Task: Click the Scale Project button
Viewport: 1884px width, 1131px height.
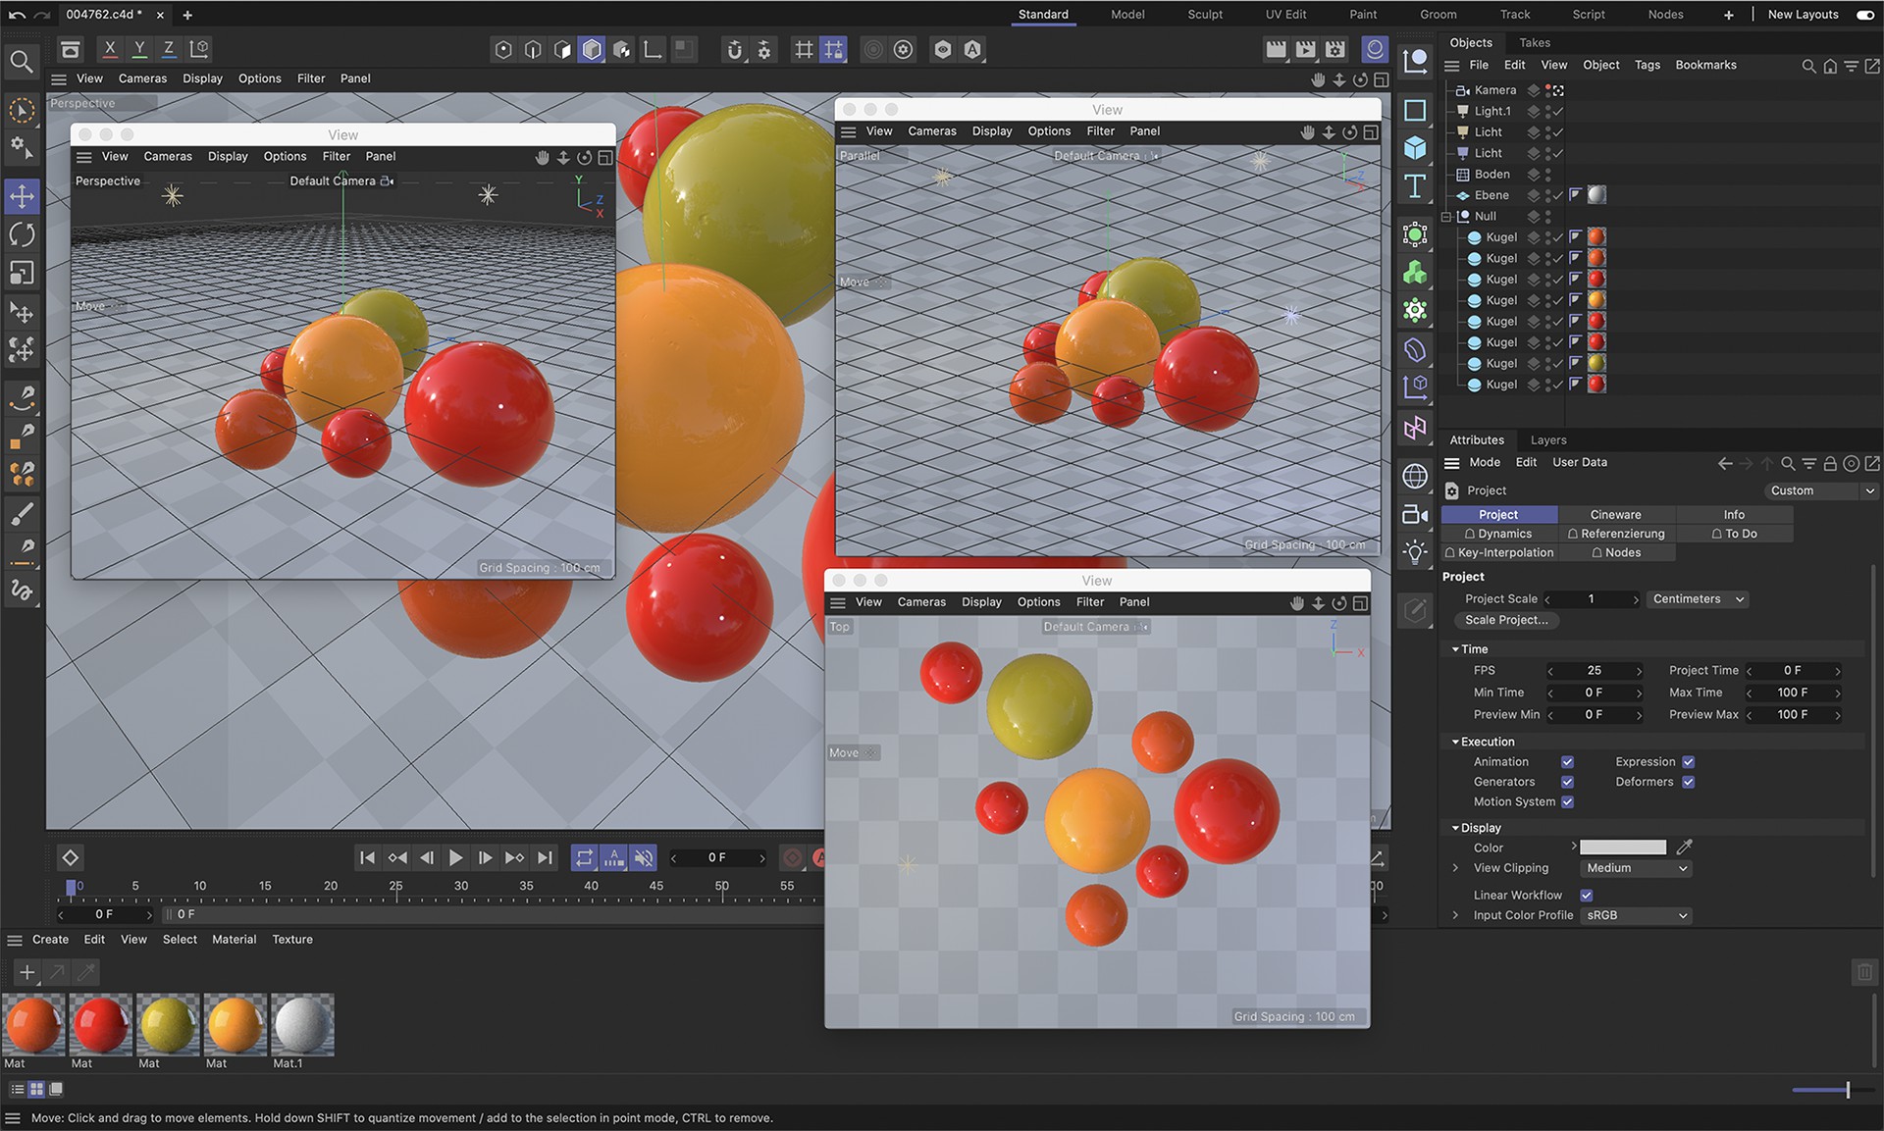Action: 1506,620
